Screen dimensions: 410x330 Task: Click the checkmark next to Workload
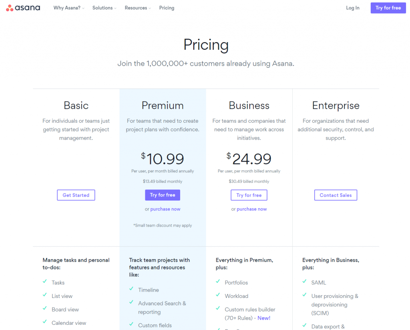pos(218,295)
